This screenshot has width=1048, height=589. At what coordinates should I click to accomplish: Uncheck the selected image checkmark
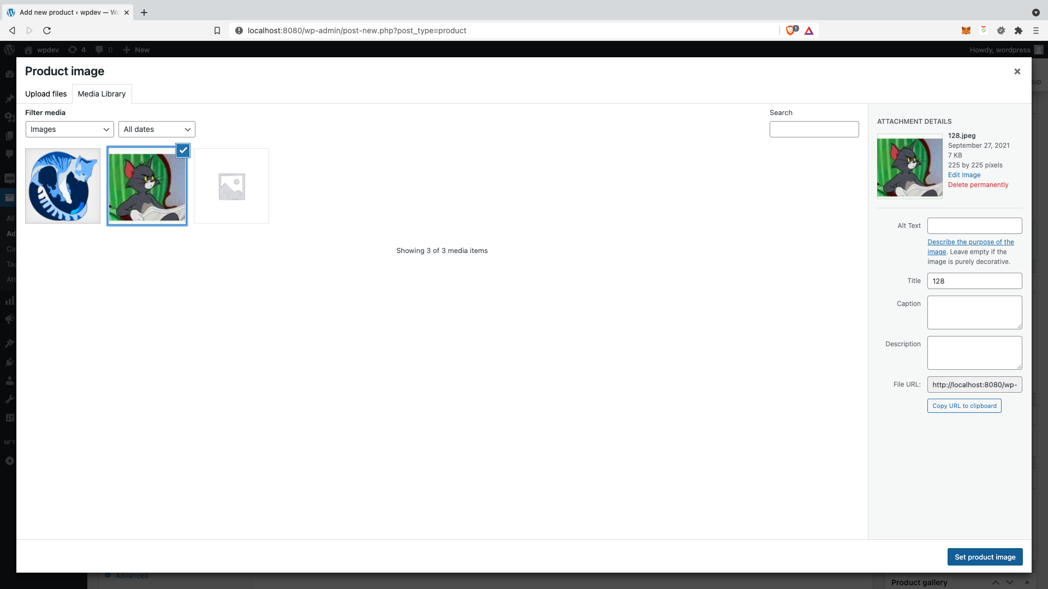click(x=183, y=150)
